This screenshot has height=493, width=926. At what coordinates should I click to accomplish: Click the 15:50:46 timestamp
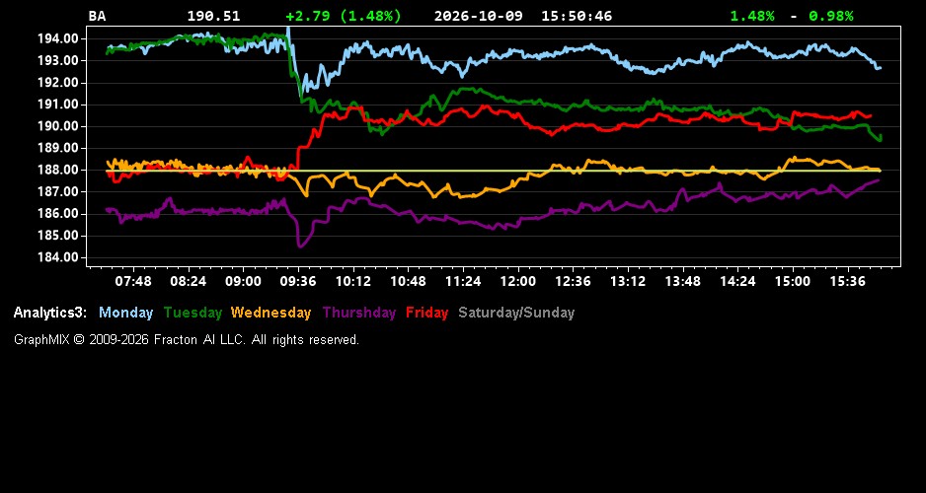[x=577, y=16]
